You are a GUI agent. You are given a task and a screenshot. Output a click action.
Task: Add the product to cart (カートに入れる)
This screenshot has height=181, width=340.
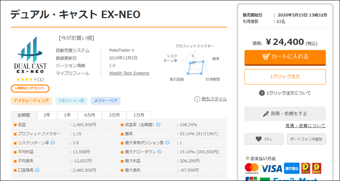point(285,57)
